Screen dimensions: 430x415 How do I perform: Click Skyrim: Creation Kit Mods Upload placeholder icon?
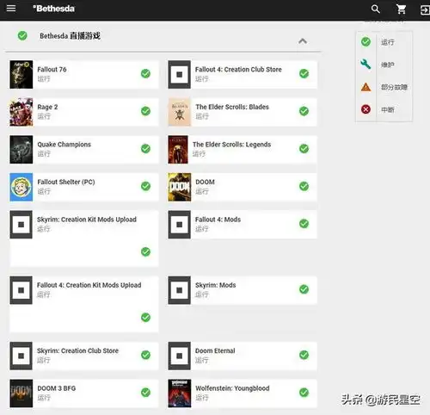tap(21, 225)
